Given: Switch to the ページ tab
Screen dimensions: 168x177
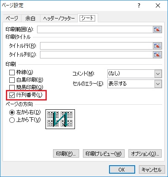Looking at the screenshot, I should pos(12,18).
